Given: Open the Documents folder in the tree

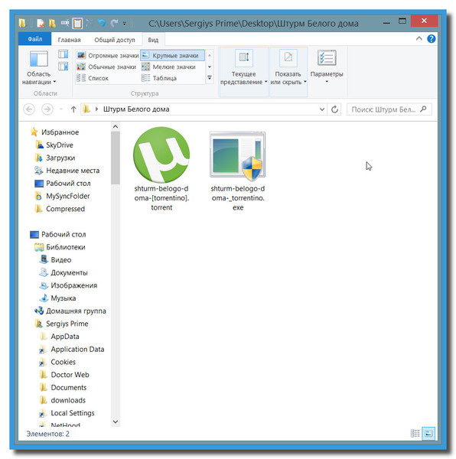Looking at the screenshot, I should 64,388.
